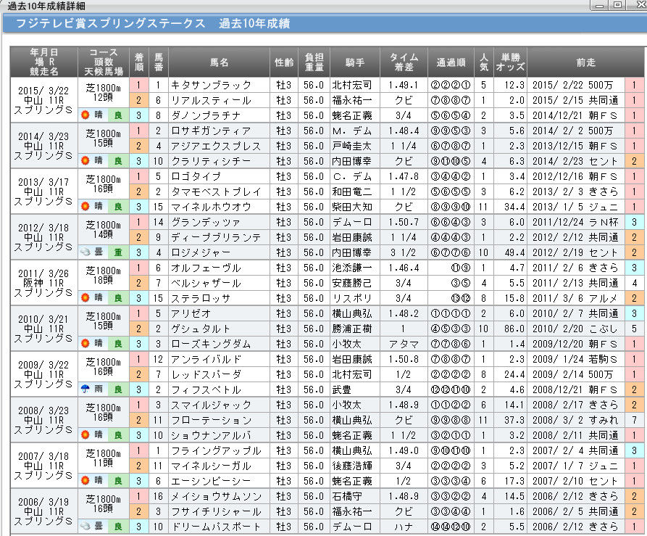Select horse name フライングアップル
The height and width of the screenshot is (536, 647).
click(216, 450)
